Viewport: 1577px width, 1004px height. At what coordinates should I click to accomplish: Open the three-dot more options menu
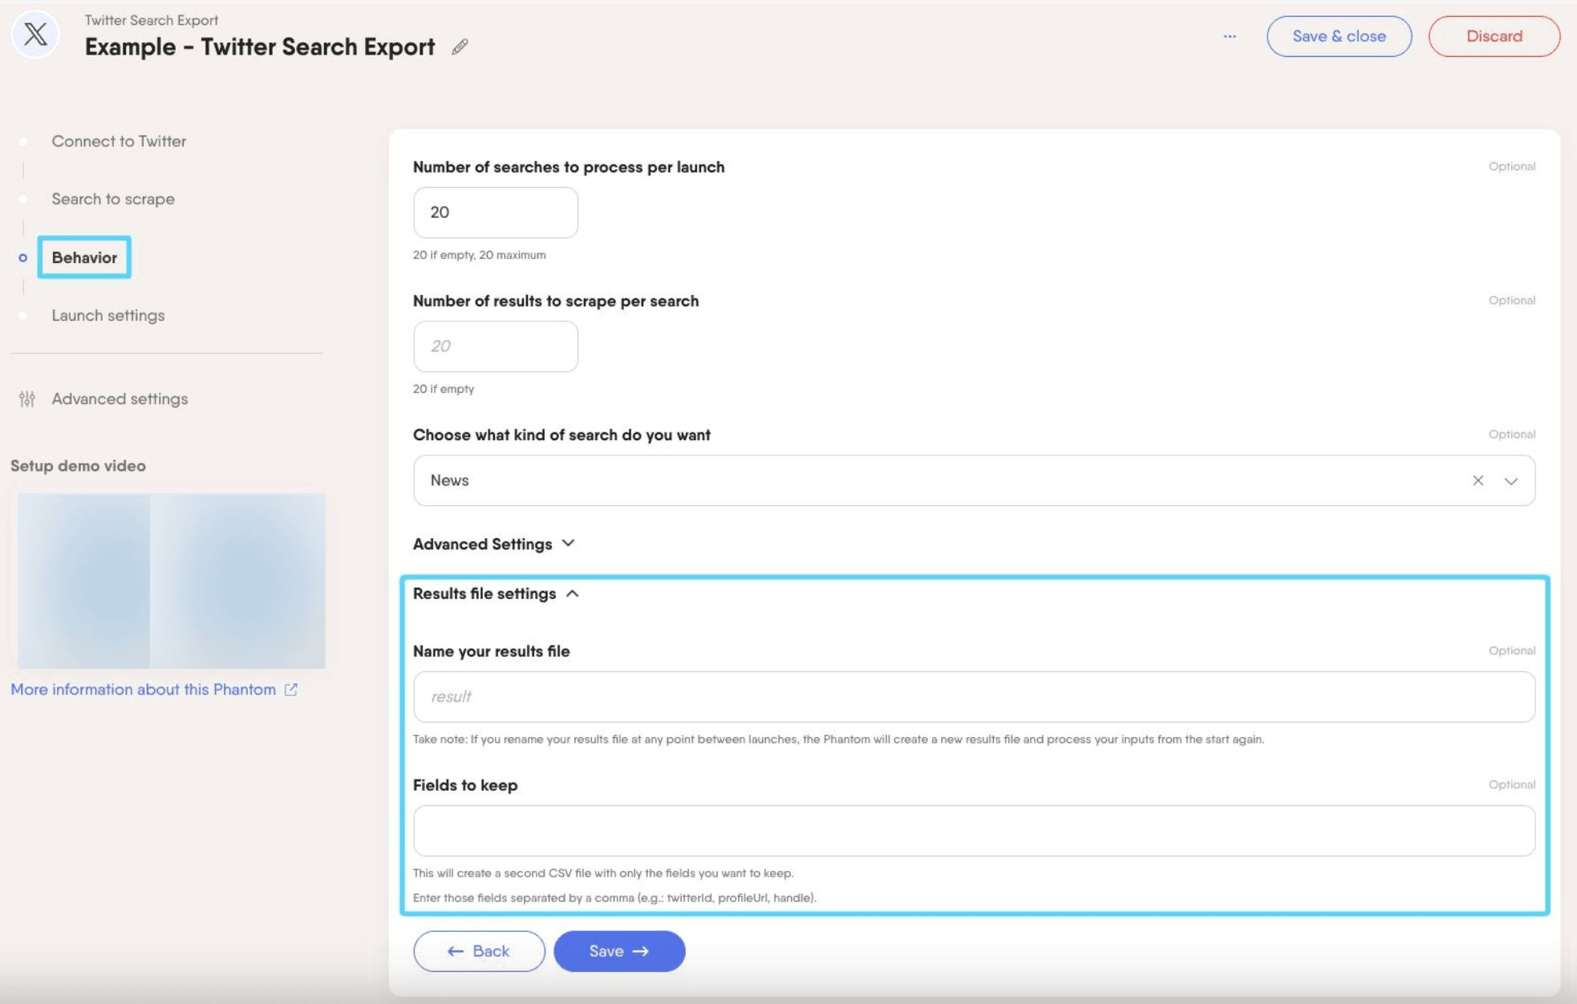1230,36
